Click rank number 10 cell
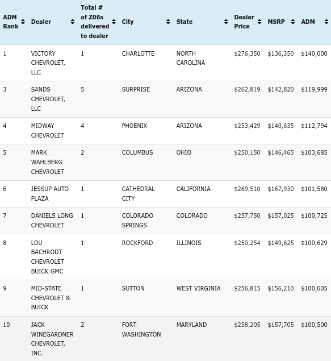Viewport: 331px width, 361px height. 6,325
